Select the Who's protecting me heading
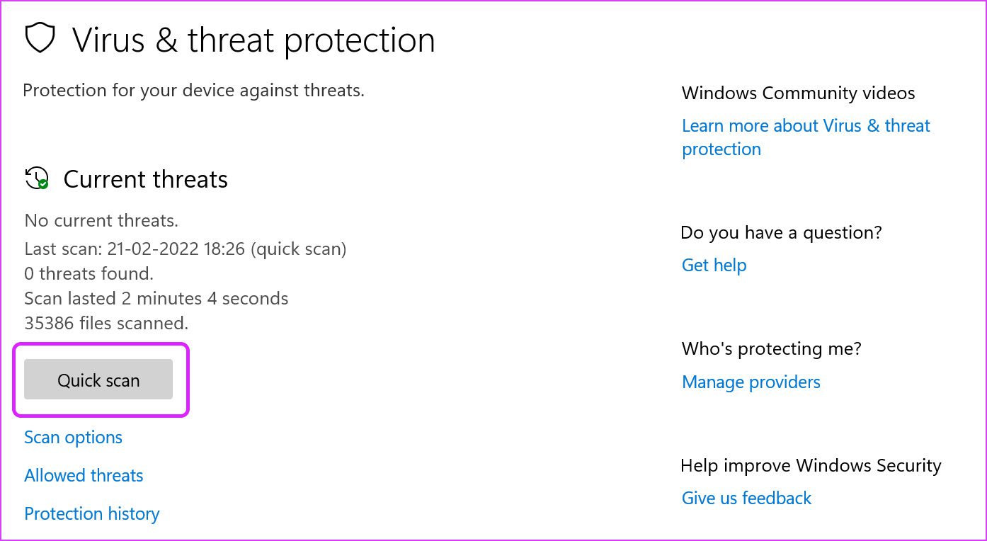The image size is (987, 541). click(771, 348)
